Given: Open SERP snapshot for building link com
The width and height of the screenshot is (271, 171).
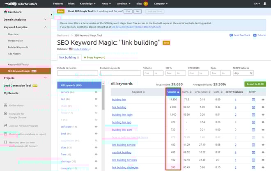Looking at the screenshot, I should [253, 130].
